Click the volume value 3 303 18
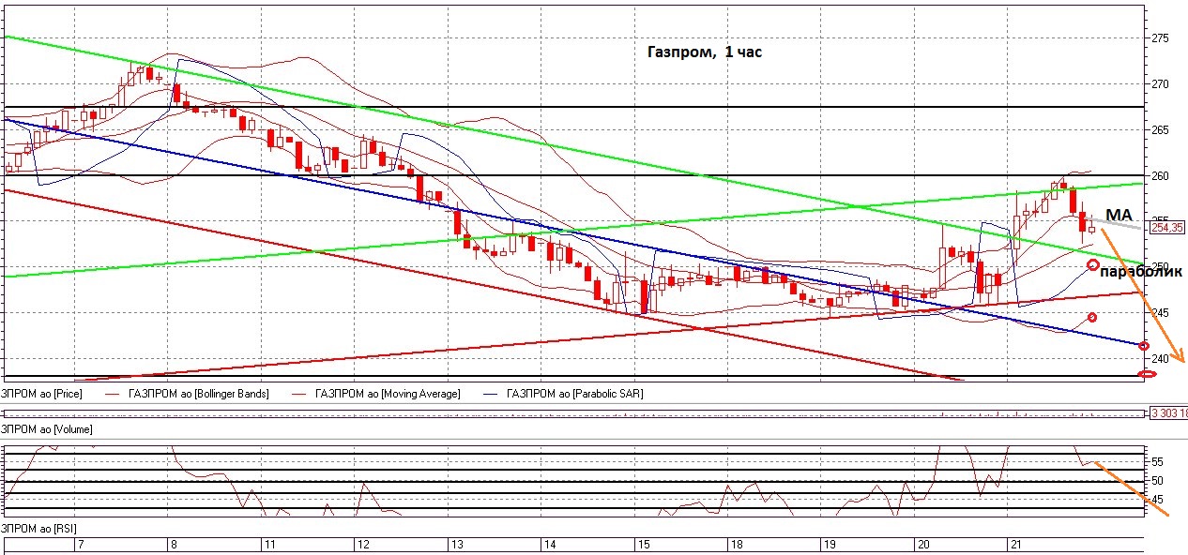Screen dimensions: 1188x555 coord(1168,413)
